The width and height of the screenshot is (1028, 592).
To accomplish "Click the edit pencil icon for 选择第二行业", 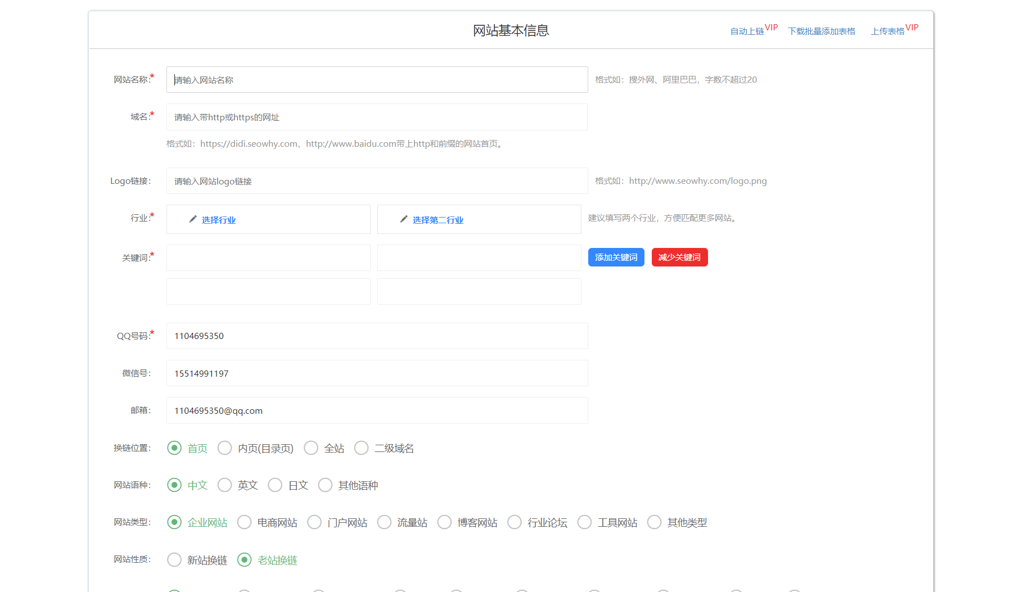I will (x=403, y=219).
